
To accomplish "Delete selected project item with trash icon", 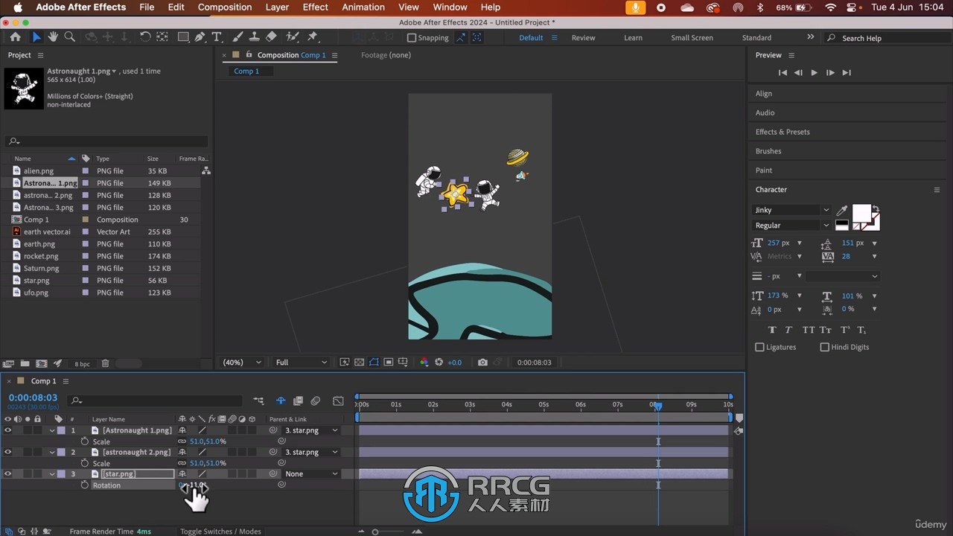I will 105,363.
